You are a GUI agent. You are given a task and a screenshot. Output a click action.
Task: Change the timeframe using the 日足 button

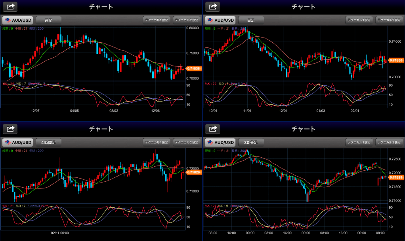pyautogui.click(x=251, y=20)
